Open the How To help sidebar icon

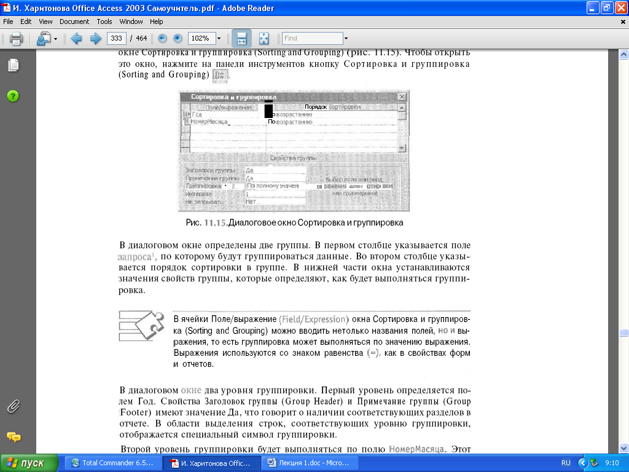pyautogui.click(x=13, y=96)
